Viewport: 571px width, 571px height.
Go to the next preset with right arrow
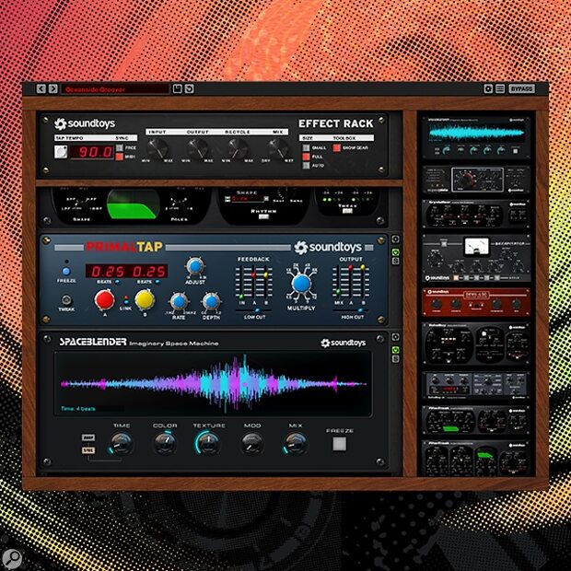pos(53,88)
